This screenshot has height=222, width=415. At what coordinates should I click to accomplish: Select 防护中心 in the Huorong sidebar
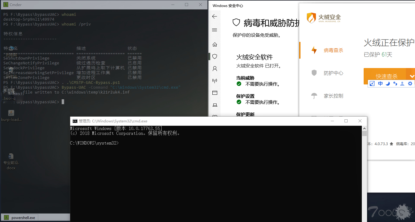[x=334, y=73]
